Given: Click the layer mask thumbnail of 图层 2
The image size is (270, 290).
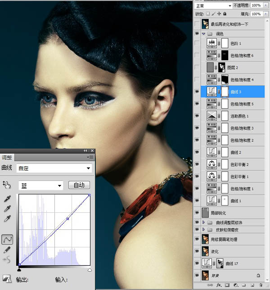Looking at the screenshot, I should (221, 67).
